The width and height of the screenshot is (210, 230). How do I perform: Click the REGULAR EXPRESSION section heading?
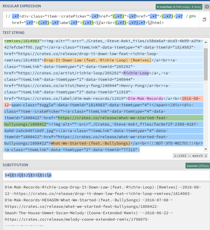pyautogui.click(x=22, y=6)
